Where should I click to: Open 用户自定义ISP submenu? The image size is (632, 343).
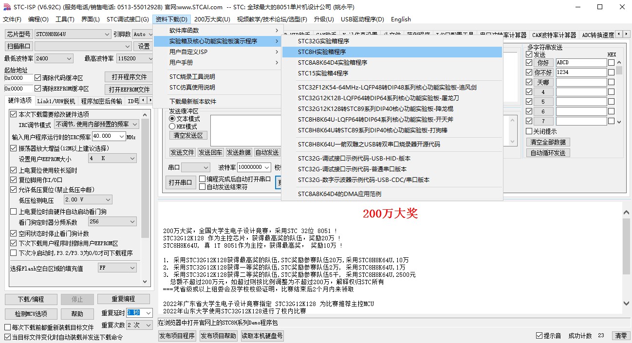coord(217,52)
